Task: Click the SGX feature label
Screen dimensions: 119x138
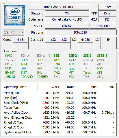Action: pos(71,77)
